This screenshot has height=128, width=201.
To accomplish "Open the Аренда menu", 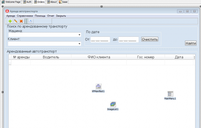I will [11, 16].
